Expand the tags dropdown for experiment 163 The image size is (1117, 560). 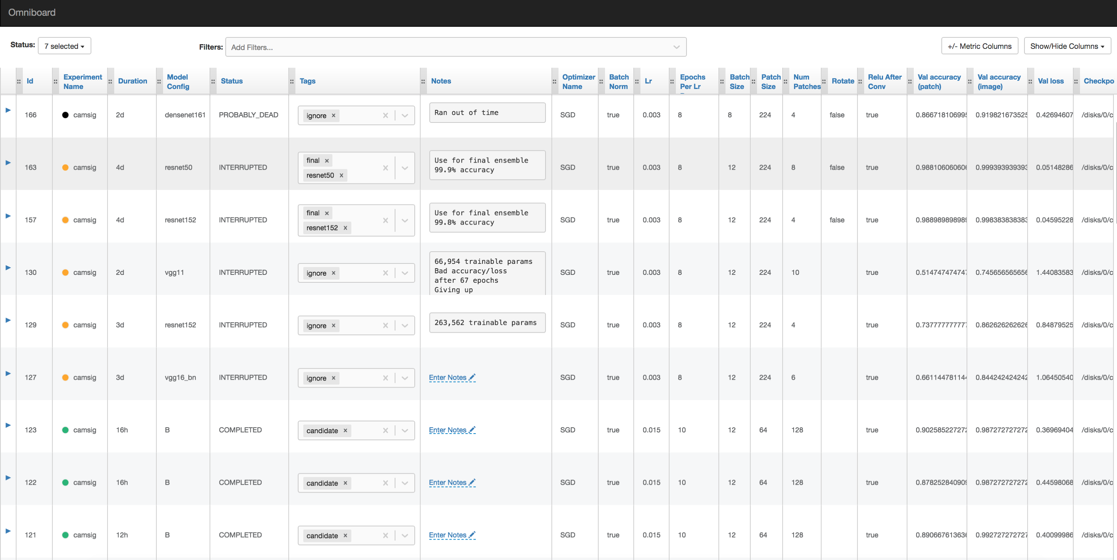pyautogui.click(x=405, y=167)
